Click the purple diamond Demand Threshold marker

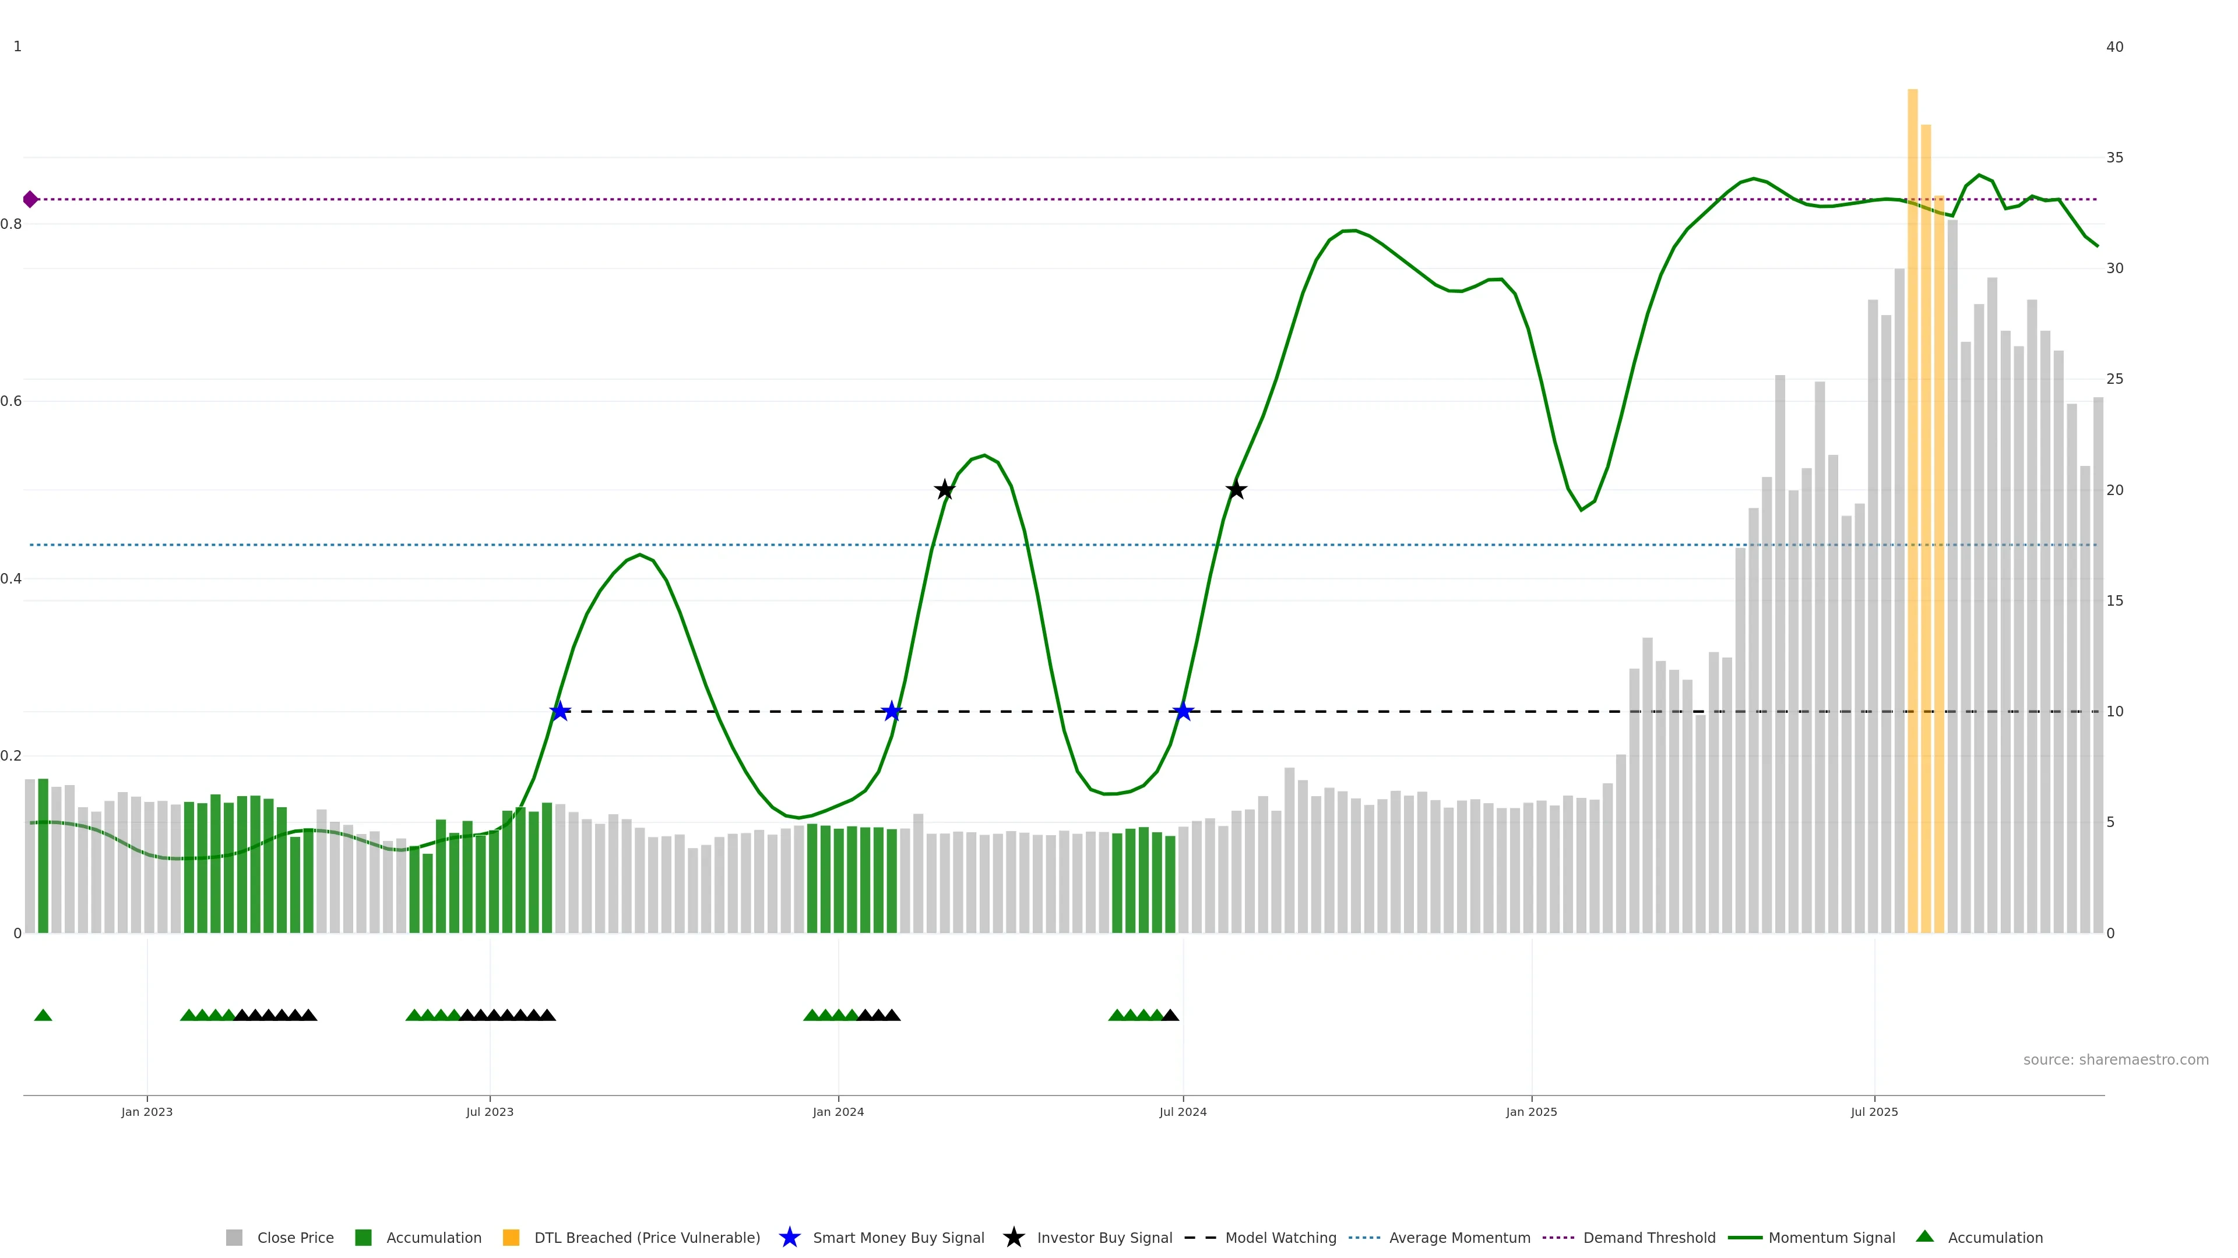[30, 200]
